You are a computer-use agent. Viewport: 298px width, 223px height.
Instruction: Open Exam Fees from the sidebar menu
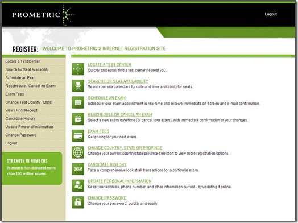(x=15, y=94)
